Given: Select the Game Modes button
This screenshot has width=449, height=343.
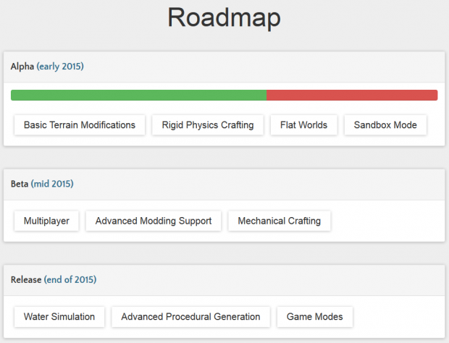Looking at the screenshot, I should pos(315,317).
